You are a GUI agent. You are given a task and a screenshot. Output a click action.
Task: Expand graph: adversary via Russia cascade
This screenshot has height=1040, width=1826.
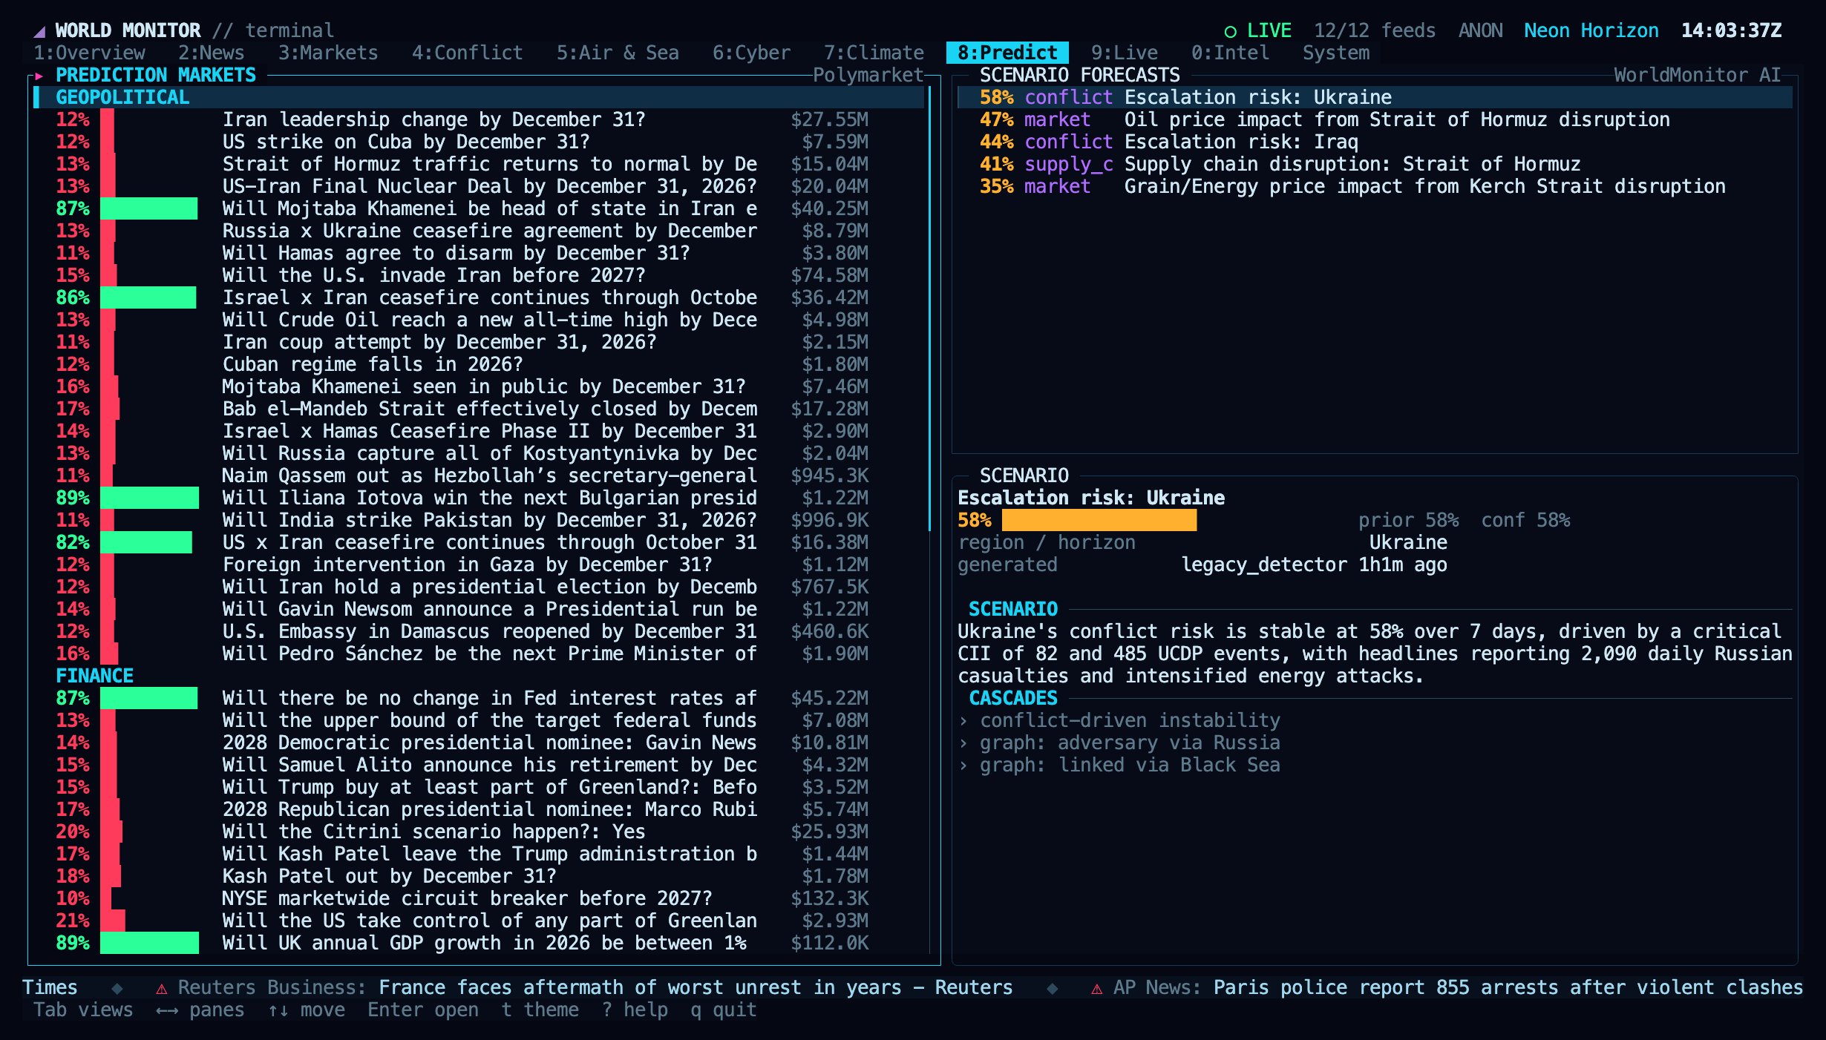tap(1119, 743)
